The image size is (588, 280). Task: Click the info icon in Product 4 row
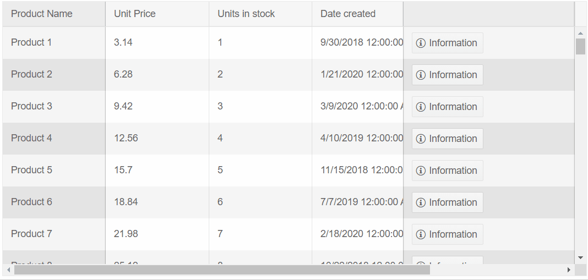tap(421, 139)
